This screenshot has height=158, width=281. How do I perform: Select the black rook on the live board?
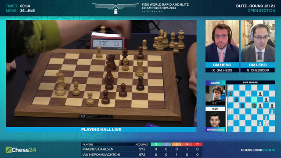click(x=242, y=105)
